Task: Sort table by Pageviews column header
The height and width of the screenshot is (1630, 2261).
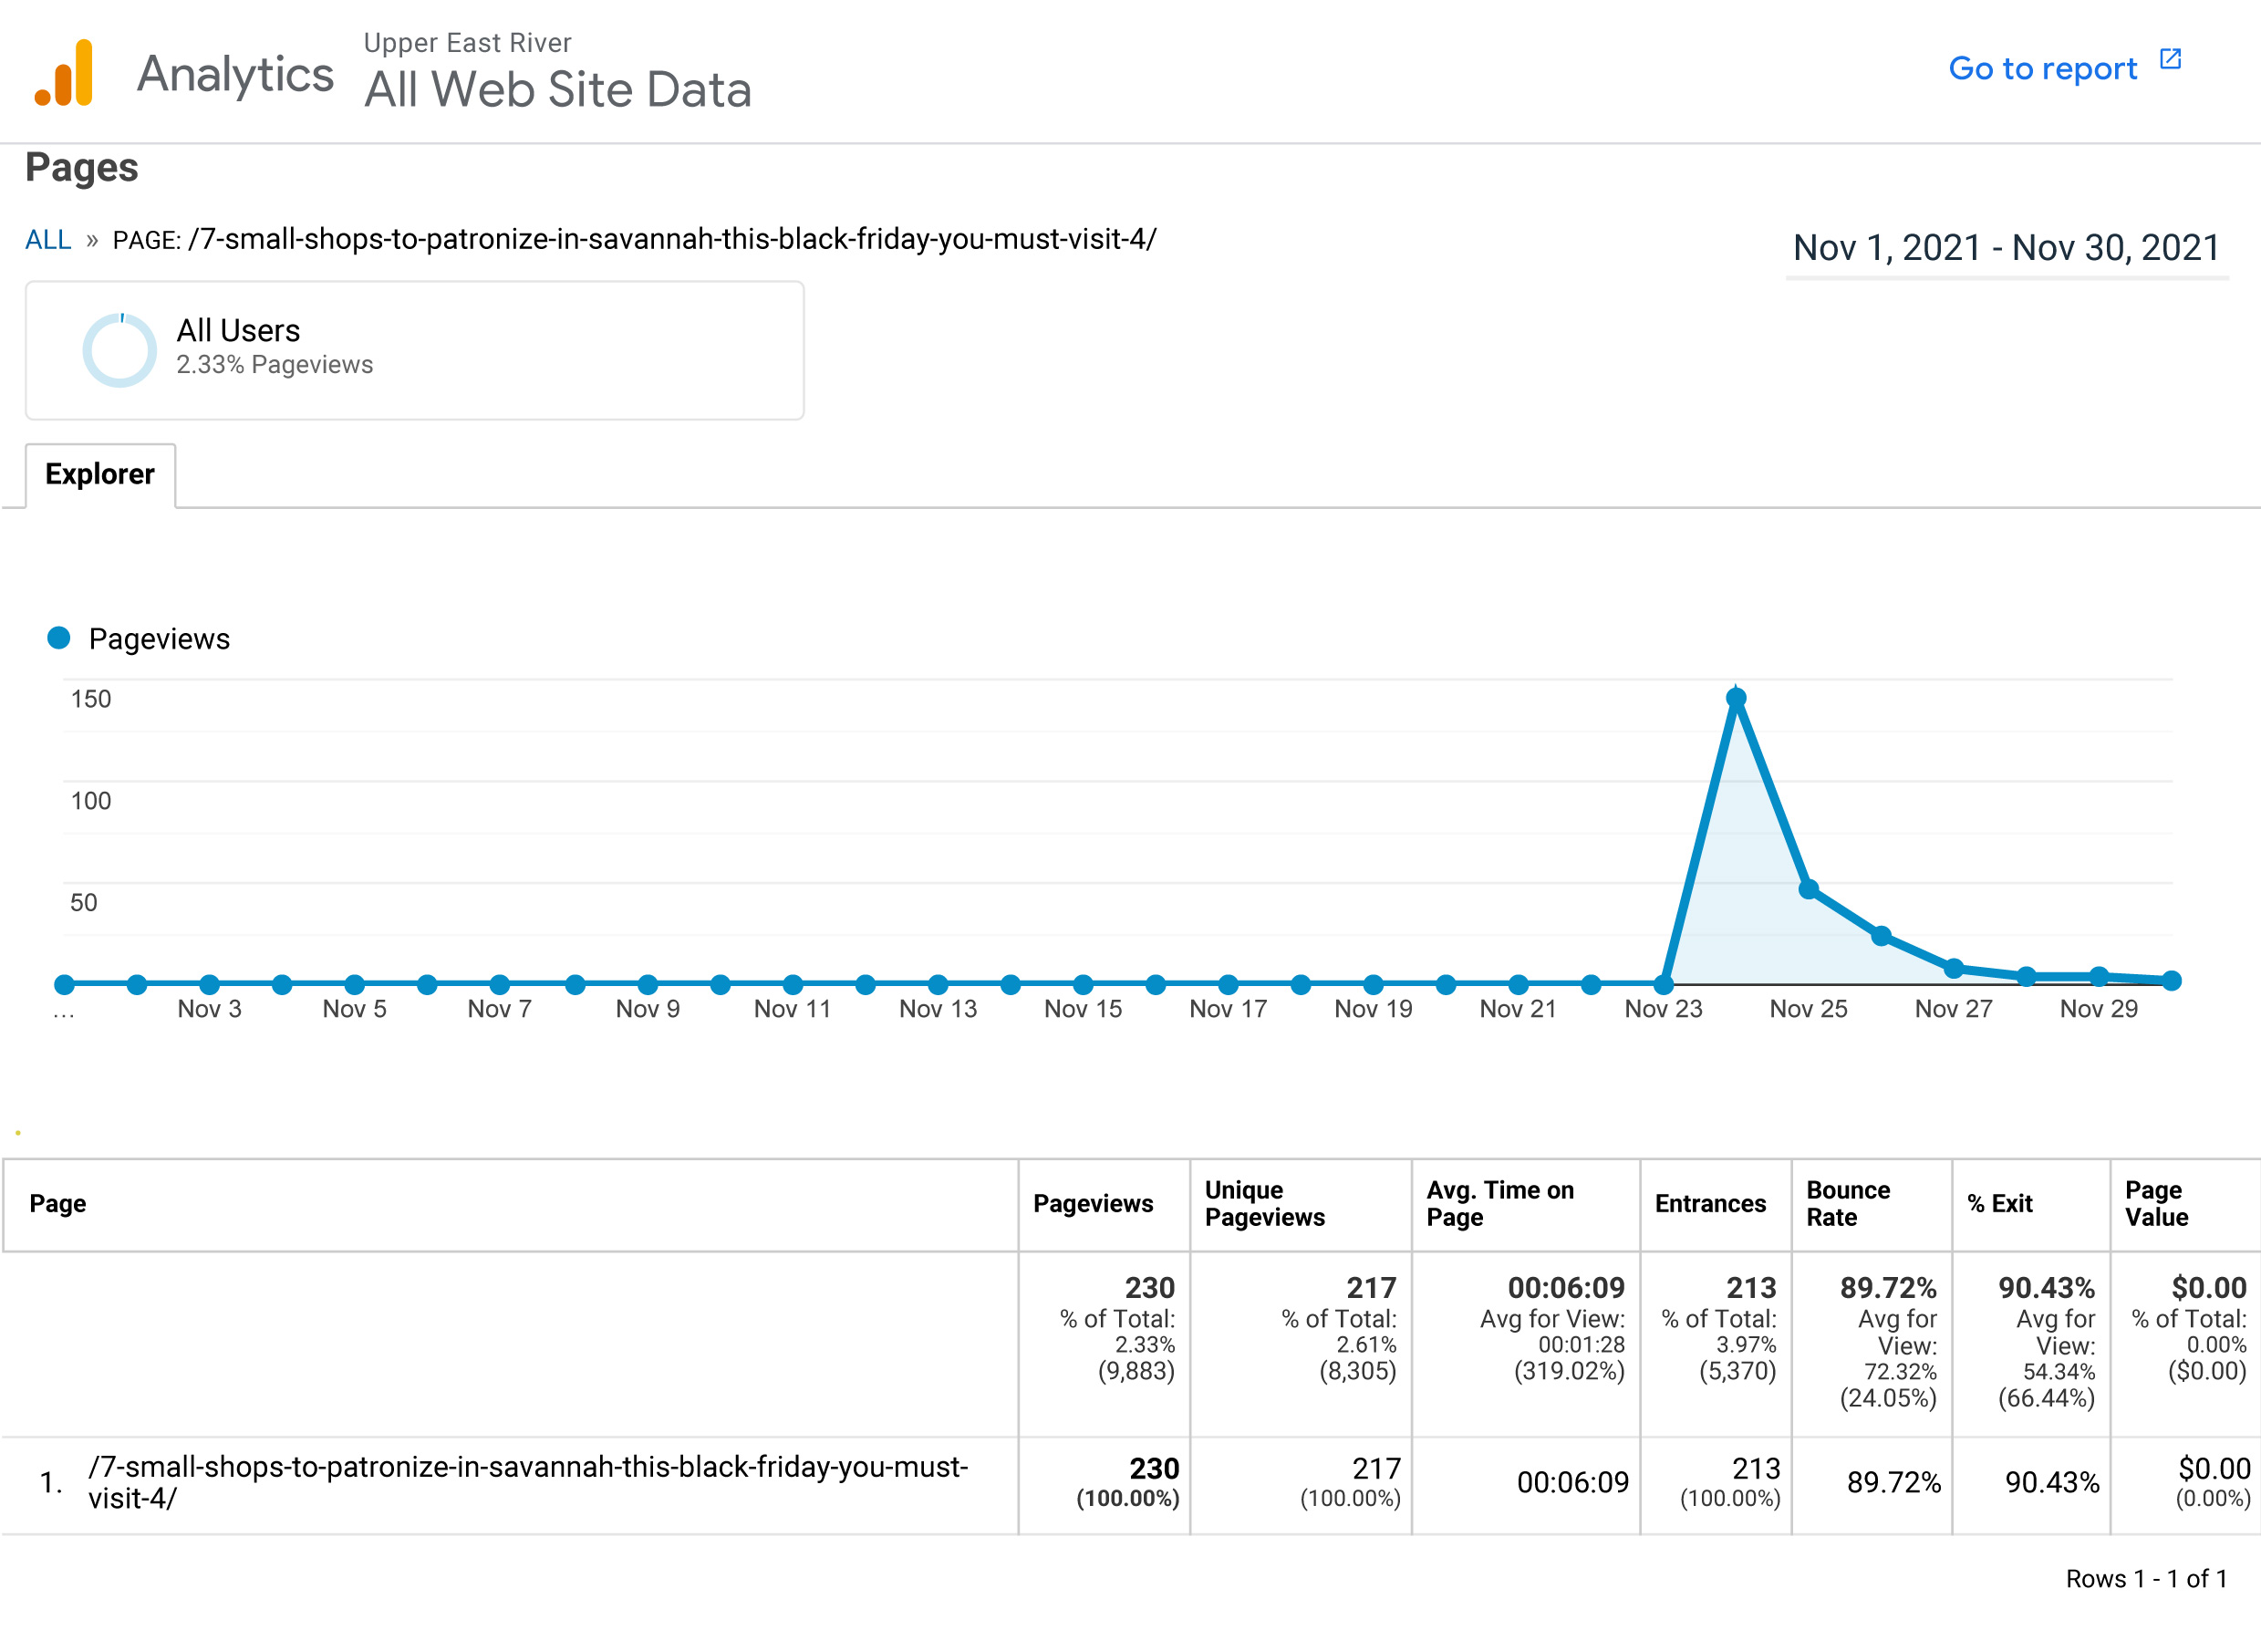Action: point(1093,1203)
